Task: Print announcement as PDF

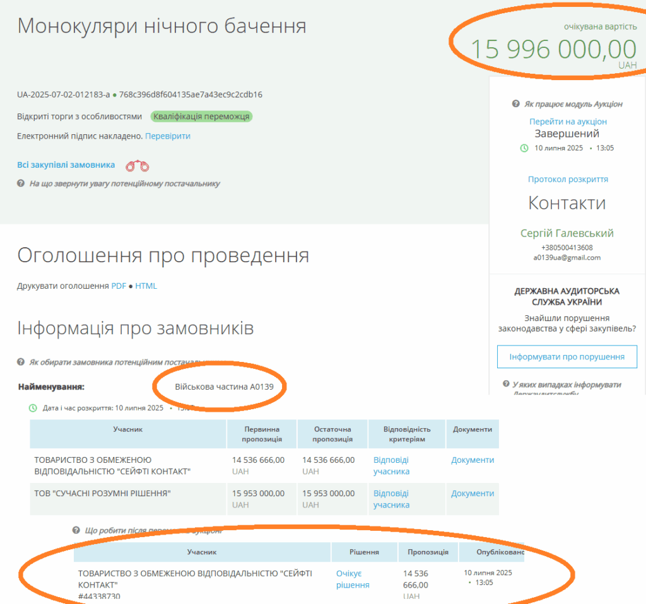Action: tap(119, 286)
